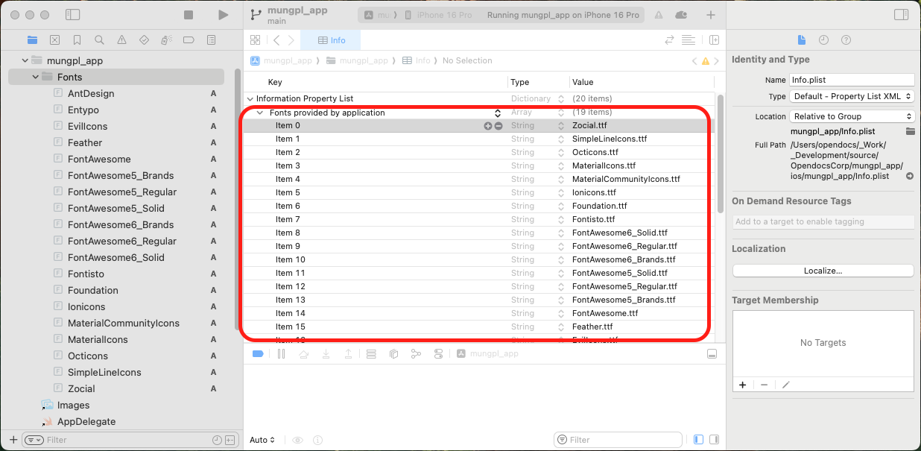Viewport: 921px width, 451px height.
Task: Add a row after Item 0
Action: 488,126
